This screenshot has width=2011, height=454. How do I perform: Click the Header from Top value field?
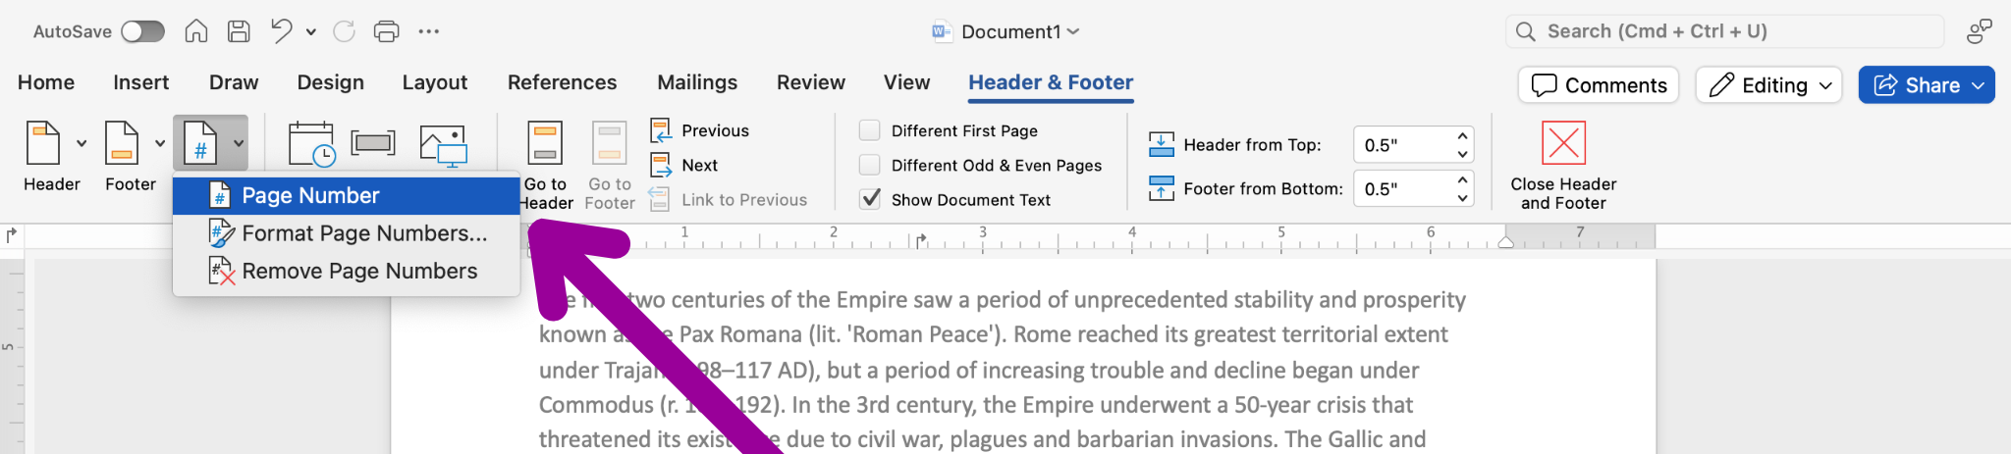[1402, 145]
